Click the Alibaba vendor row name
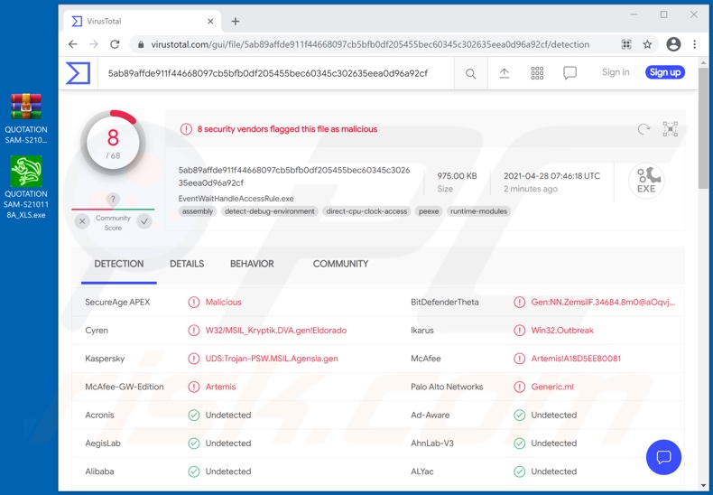This screenshot has height=495, width=713. tap(99, 472)
